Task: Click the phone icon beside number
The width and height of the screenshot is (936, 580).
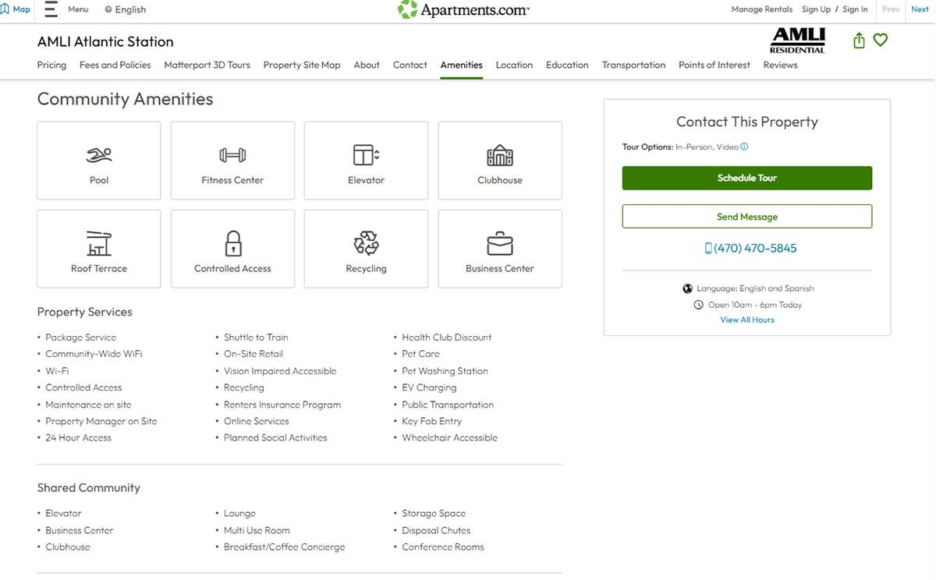Action: click(708, 248)
